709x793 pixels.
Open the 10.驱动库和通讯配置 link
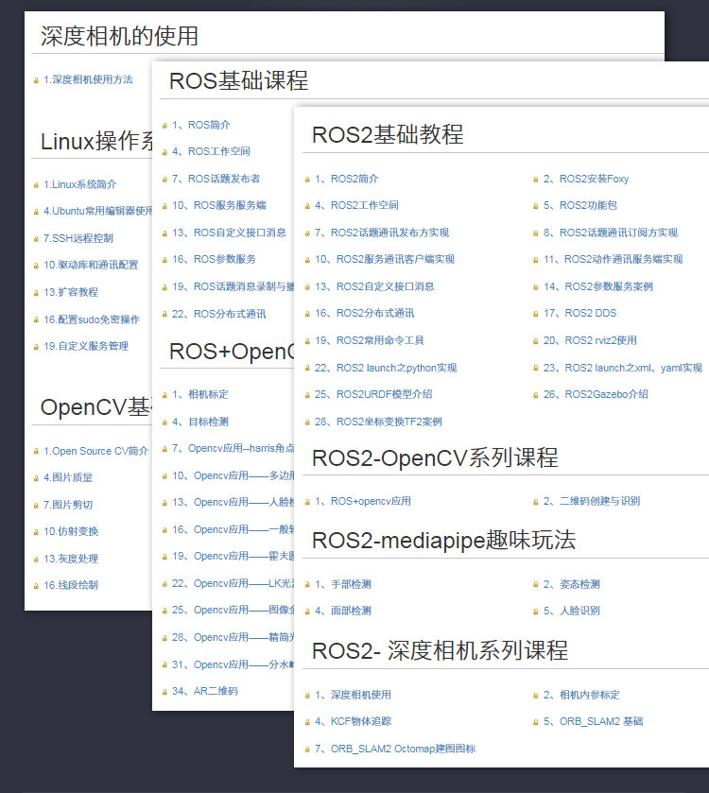coord(91,265)
